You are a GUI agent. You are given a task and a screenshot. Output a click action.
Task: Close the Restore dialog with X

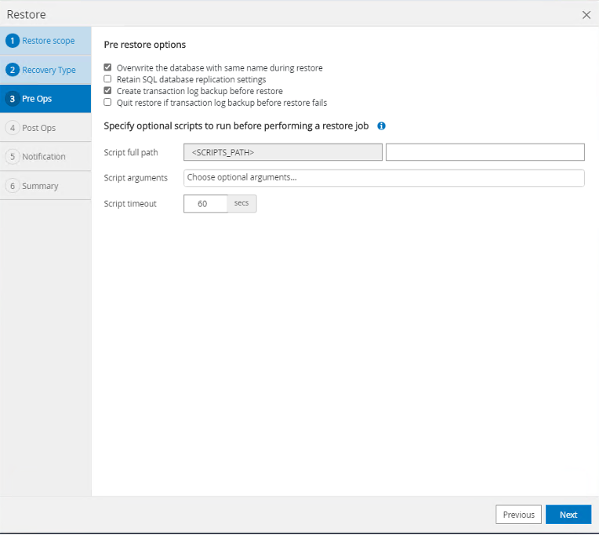coord(586,14)
